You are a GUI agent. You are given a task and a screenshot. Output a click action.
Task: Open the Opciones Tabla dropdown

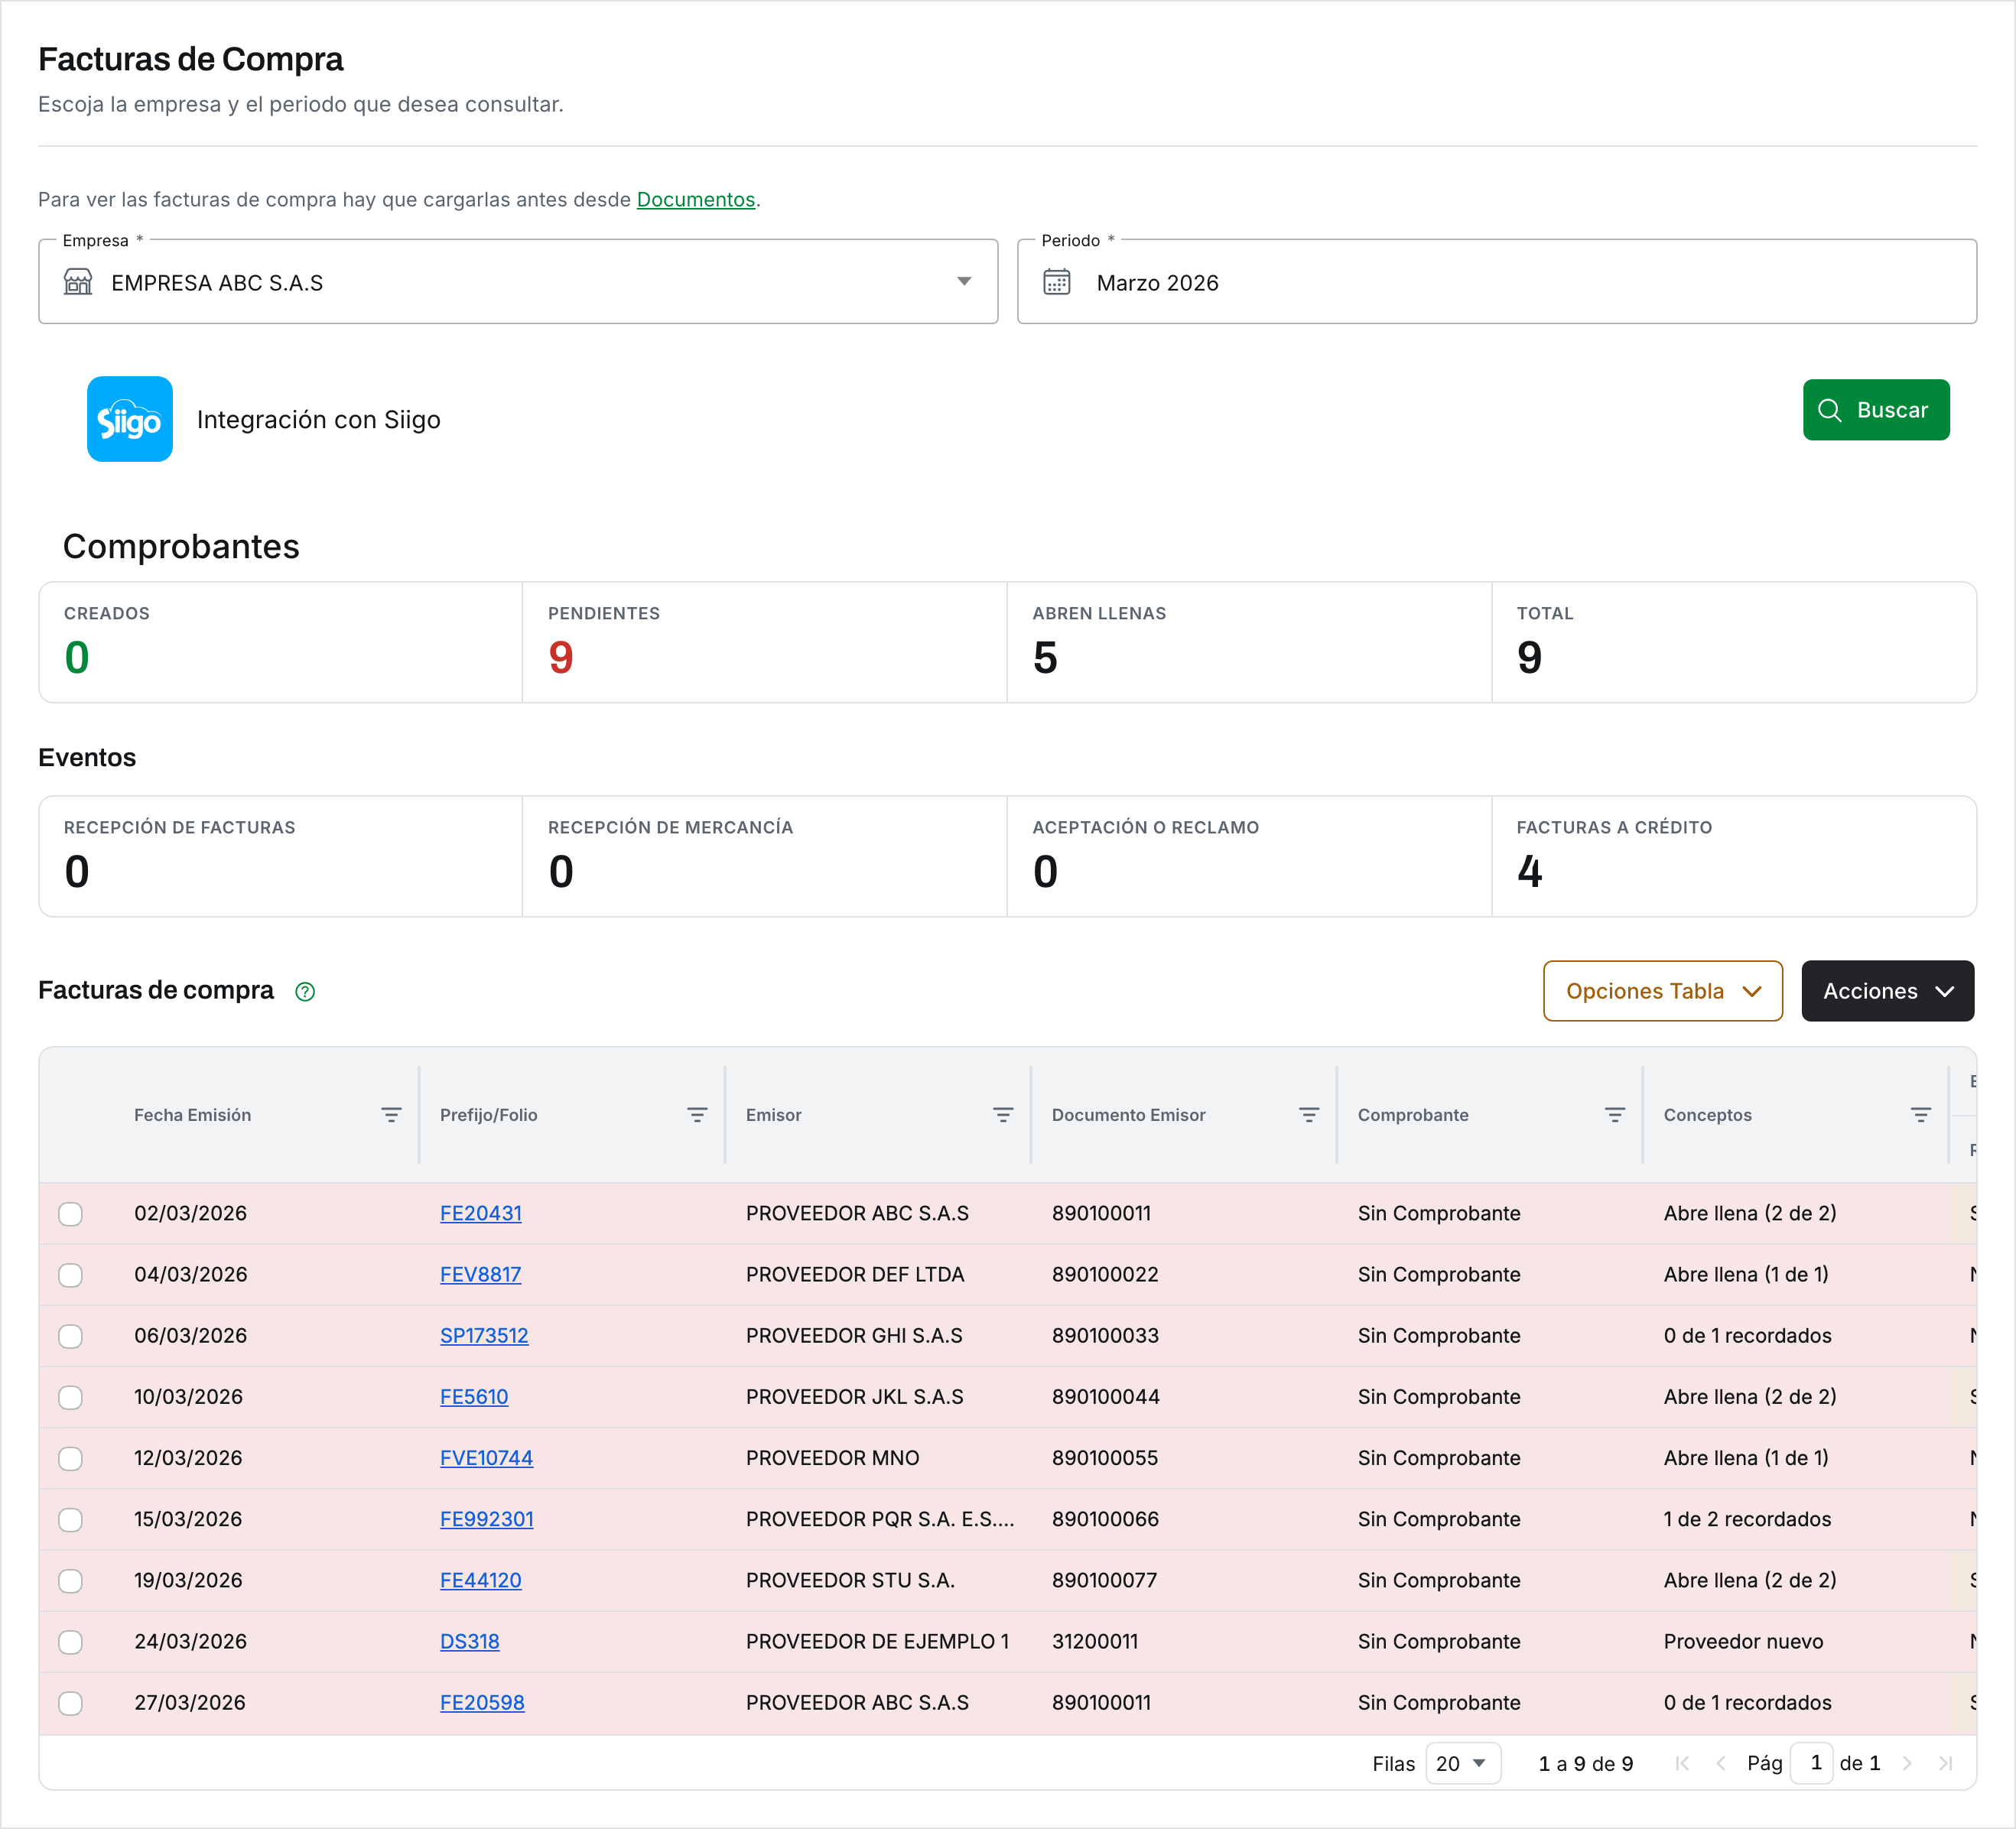1662,991
